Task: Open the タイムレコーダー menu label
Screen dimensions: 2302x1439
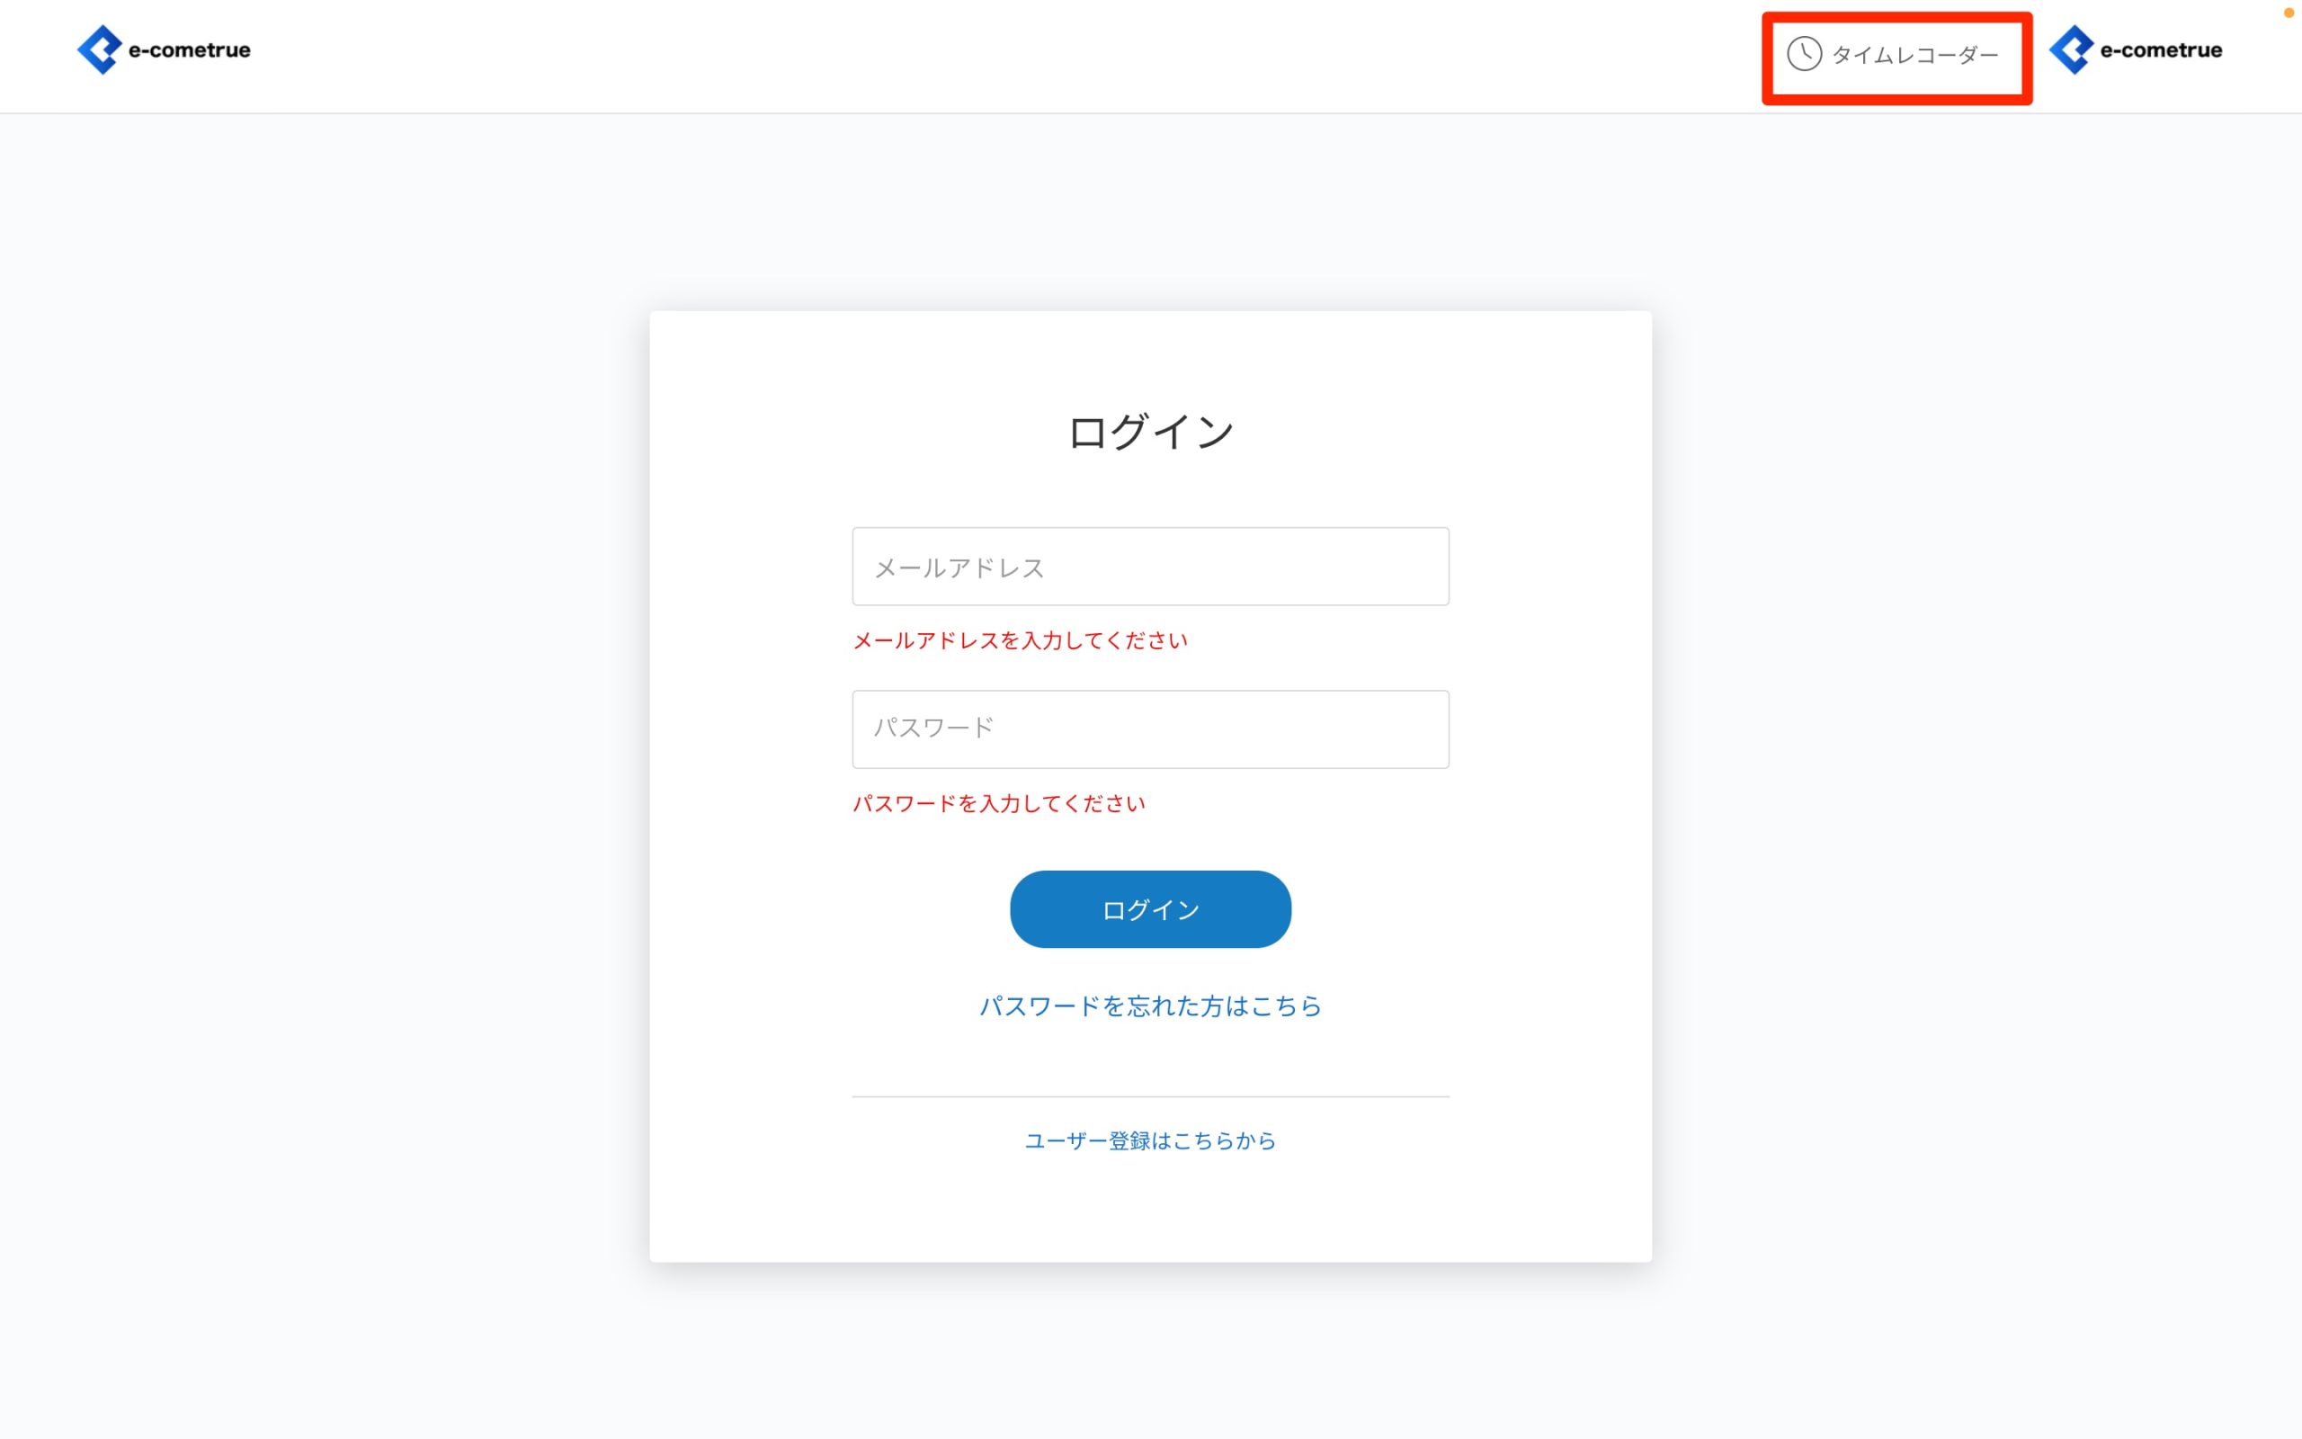Action: (1914, 55)
